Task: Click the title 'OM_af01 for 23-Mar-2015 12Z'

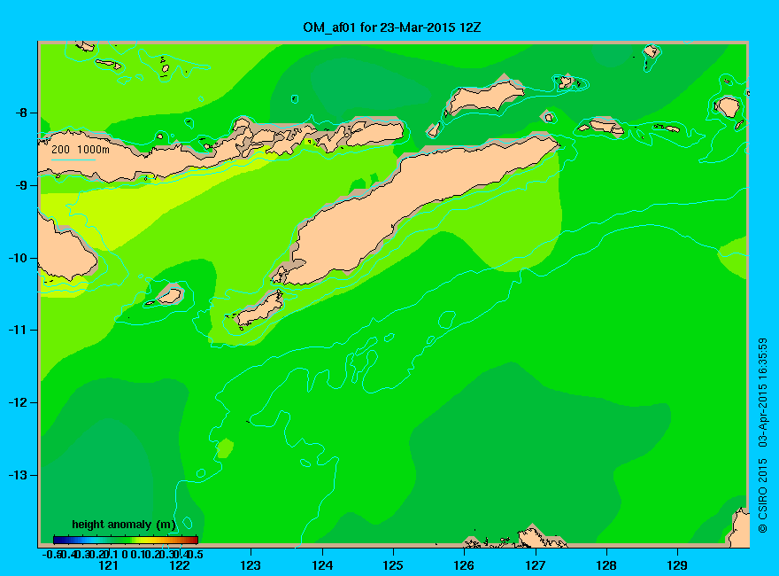Action: click(x=392, y=27)
